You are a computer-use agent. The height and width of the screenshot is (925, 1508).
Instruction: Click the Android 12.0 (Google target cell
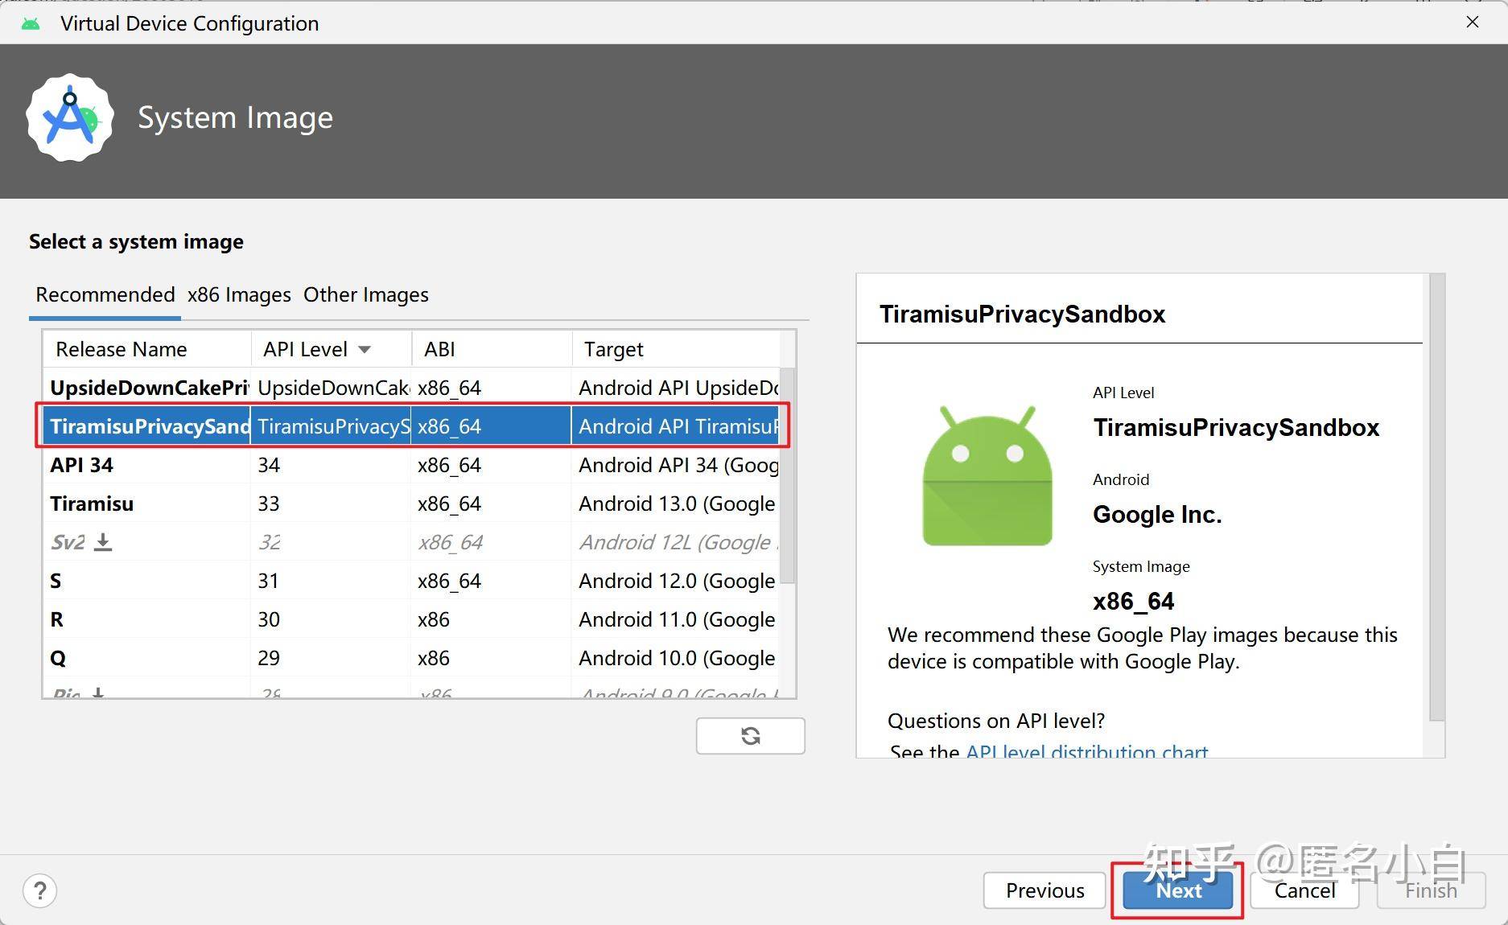pyautogui.click(x=676, y=581)
